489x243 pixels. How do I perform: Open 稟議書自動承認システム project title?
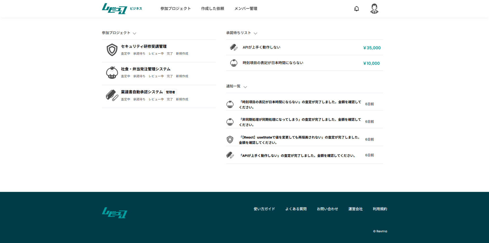tap(142, 92)
